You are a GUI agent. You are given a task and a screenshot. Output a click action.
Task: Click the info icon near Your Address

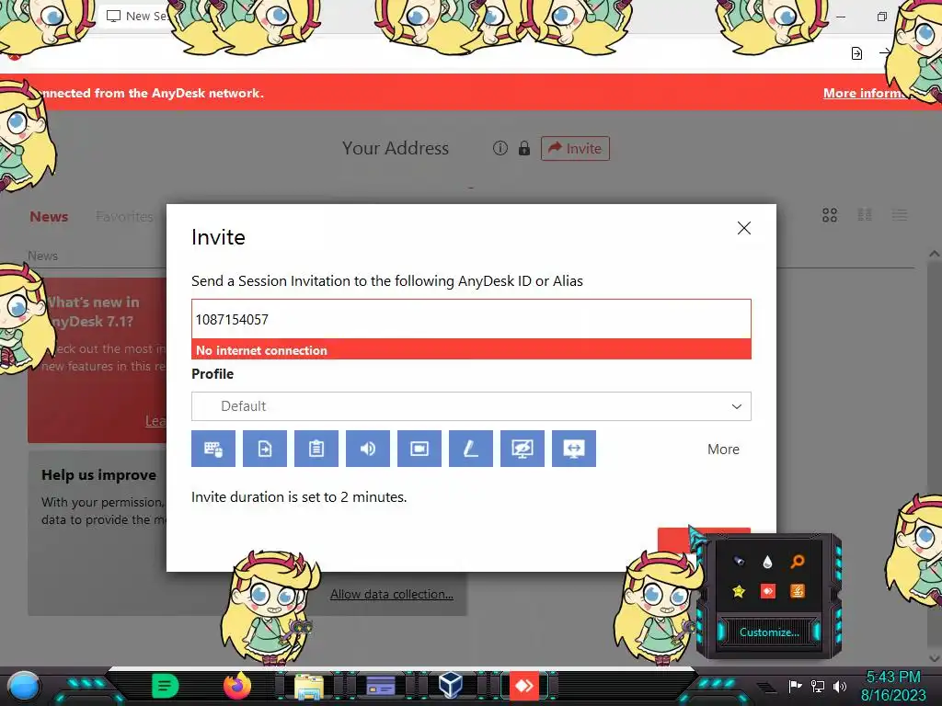(x=500, y=148)
